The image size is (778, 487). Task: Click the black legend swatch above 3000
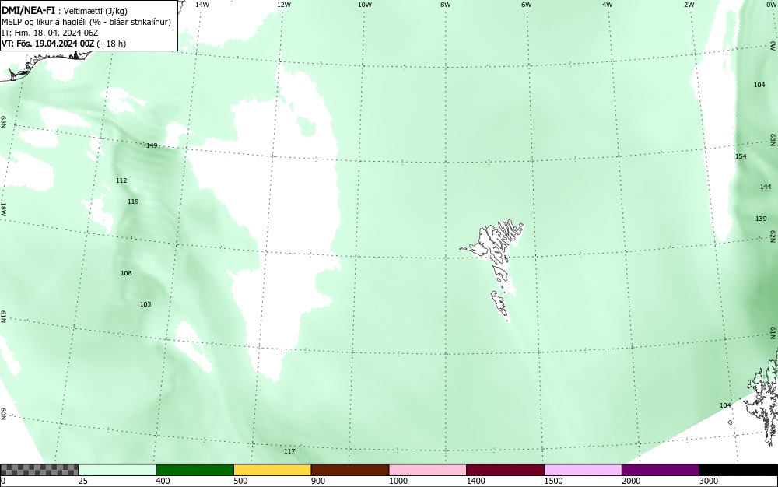point(738,470)
